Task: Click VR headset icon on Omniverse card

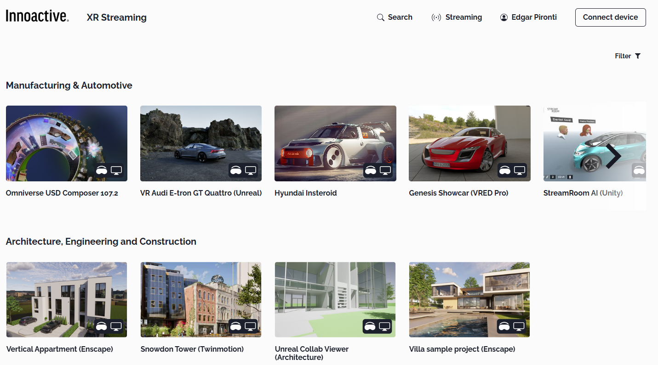Action: click(x=102, y=170)
